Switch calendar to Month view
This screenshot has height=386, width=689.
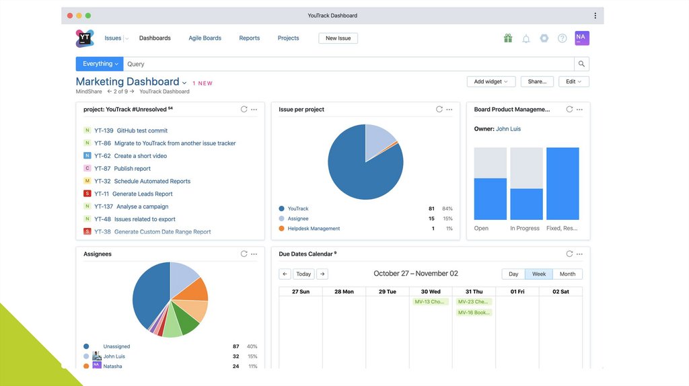[x=567, y=274]
